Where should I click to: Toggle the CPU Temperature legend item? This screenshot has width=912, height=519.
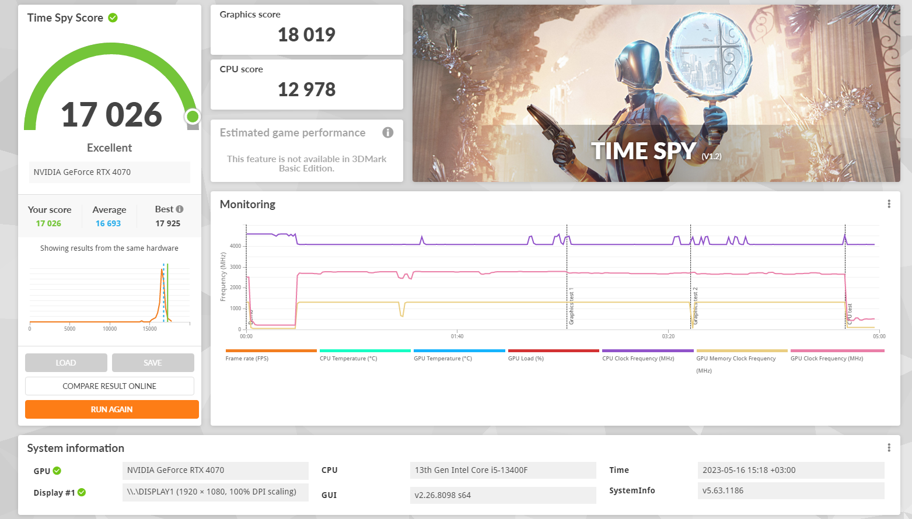(365, 355)
